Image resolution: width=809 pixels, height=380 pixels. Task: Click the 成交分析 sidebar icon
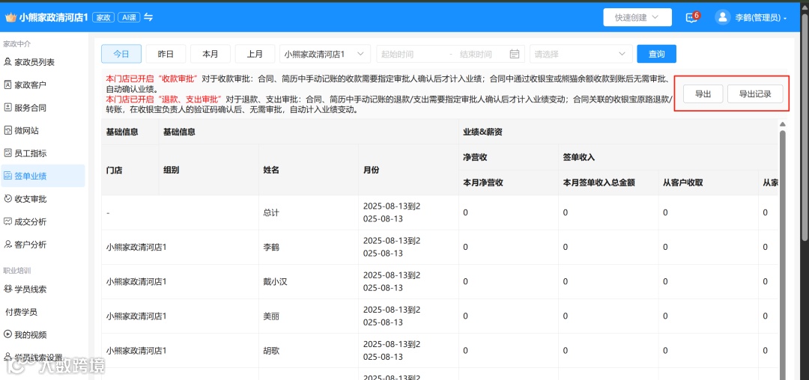7,222
